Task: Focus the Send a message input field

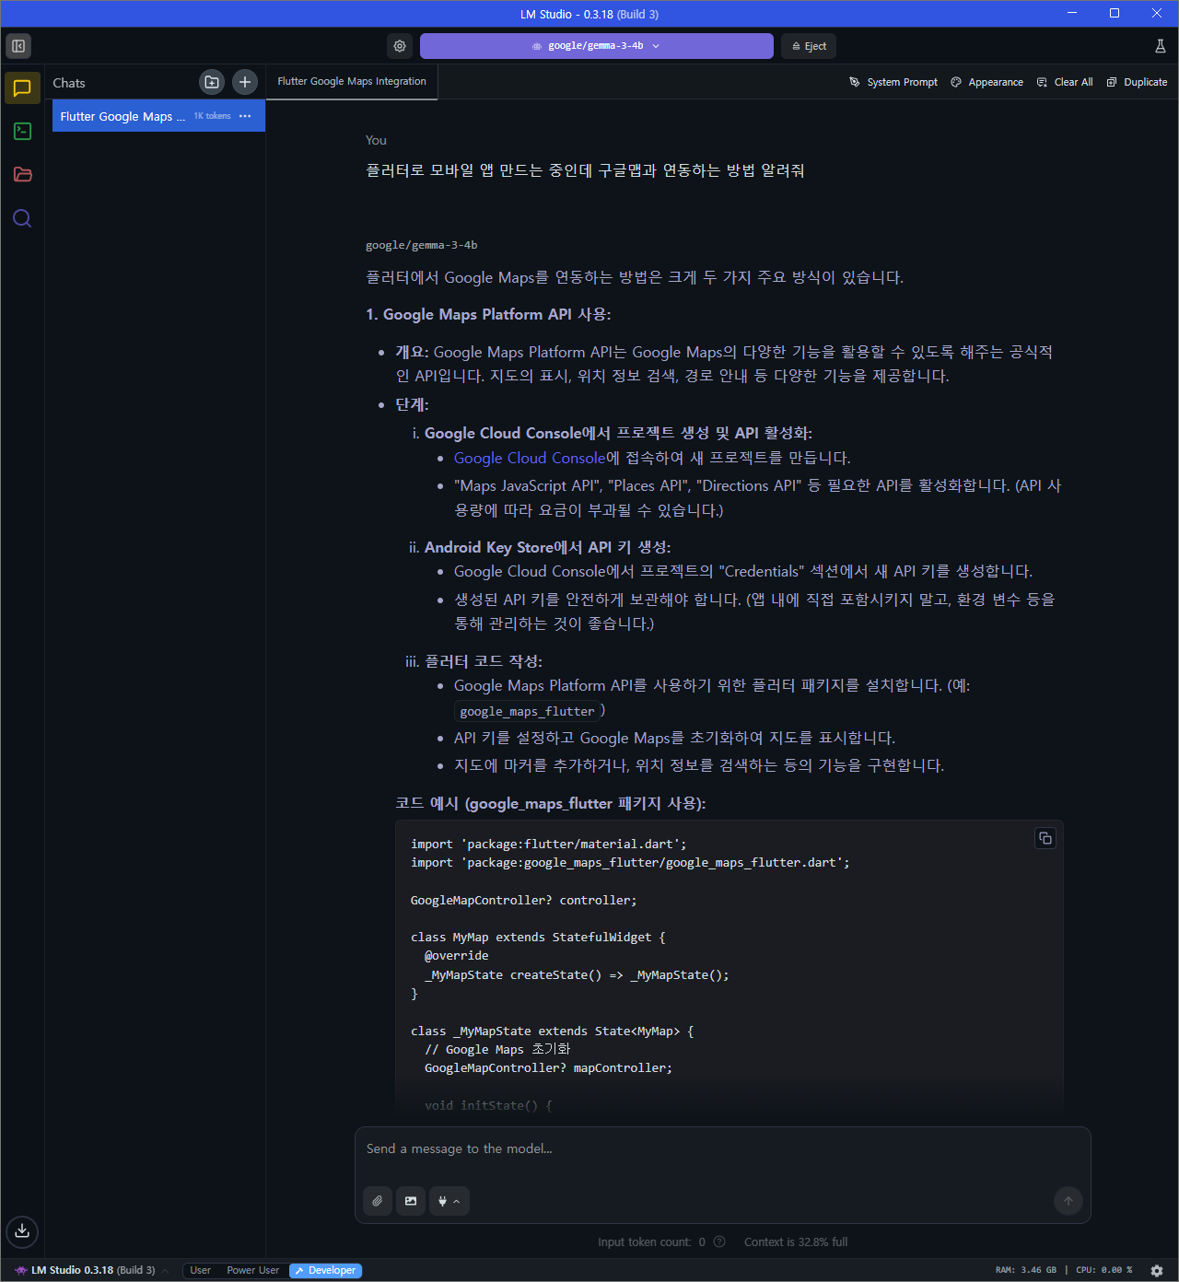Action: pos(723,1148)
